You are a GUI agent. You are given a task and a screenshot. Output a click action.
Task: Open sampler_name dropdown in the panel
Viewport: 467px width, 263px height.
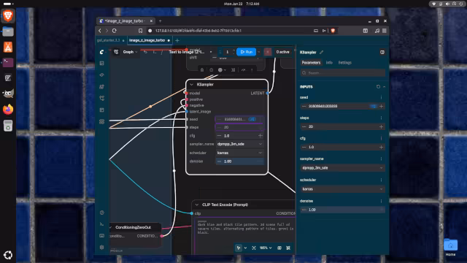pyautogui.click(x=342, y=168)
